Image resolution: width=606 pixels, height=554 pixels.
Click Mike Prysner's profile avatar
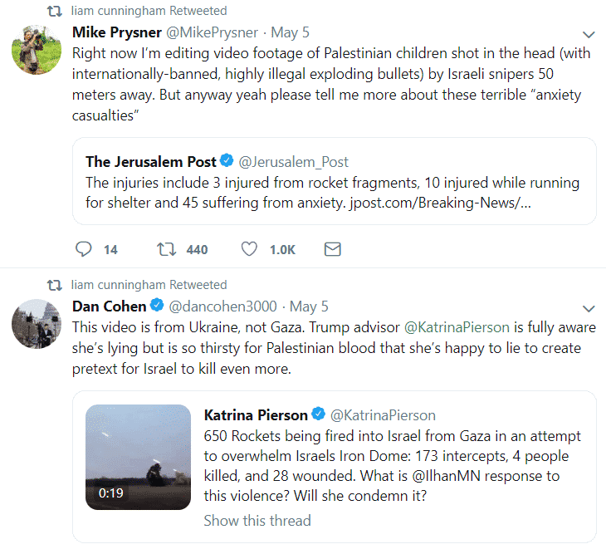tap(37, 50)
